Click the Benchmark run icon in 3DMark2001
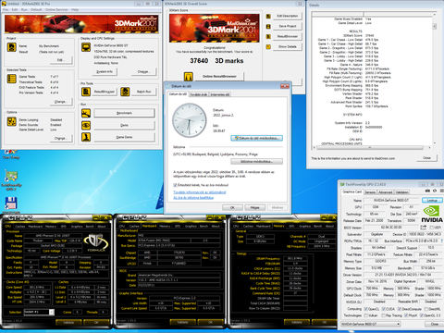 tap(86, 113)
